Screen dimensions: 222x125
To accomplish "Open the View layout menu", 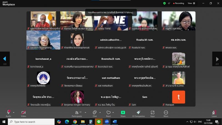I will click(x=191, y=3).
